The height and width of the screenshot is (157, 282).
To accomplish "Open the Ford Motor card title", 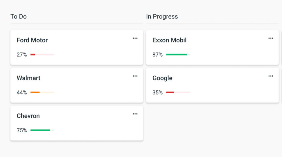I will click(x=32, y=40).
